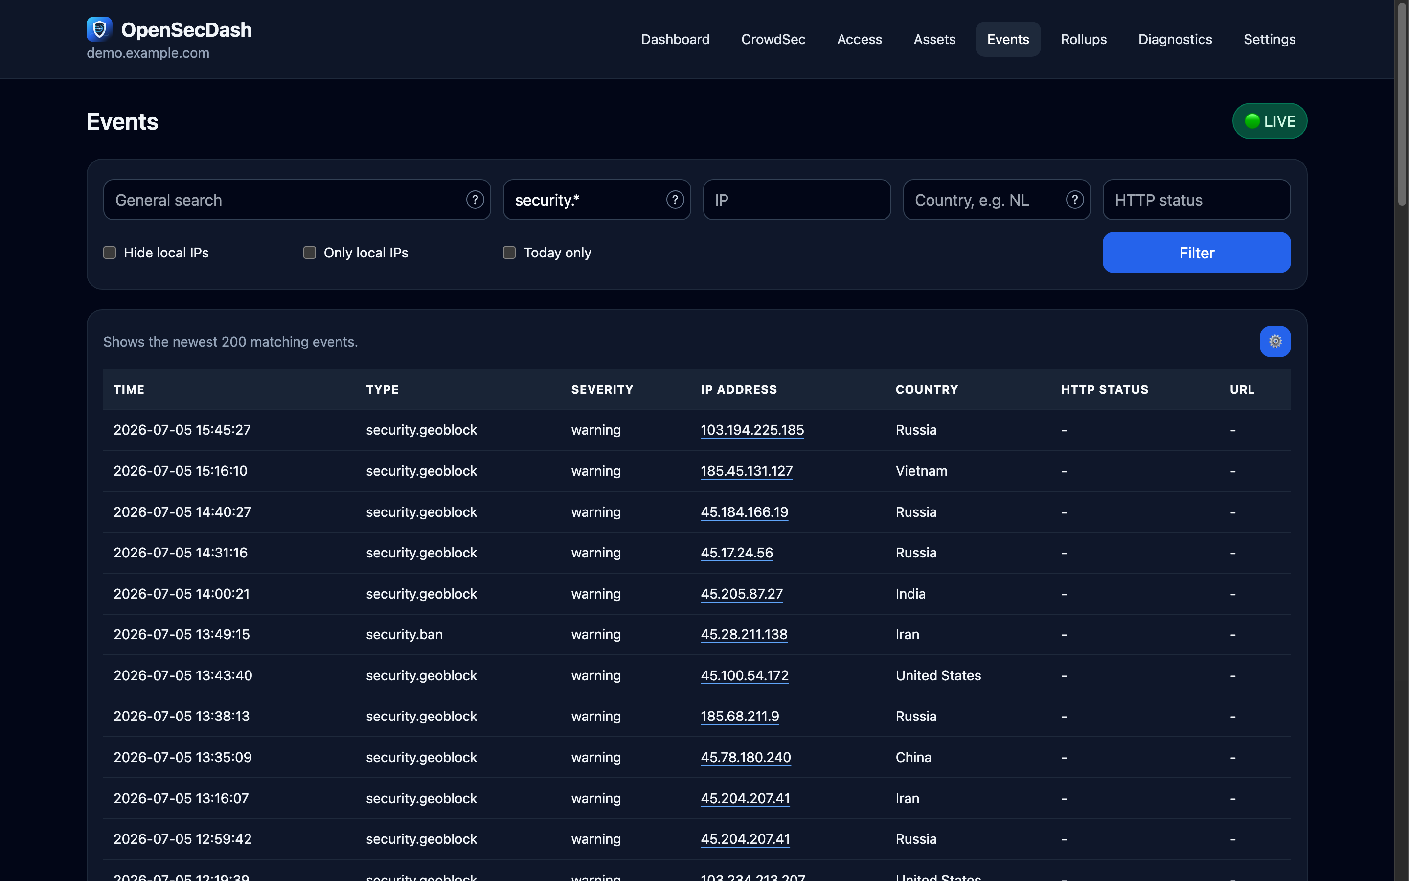Open 45.204.207.41 in the 13:16:07 row

745,798
